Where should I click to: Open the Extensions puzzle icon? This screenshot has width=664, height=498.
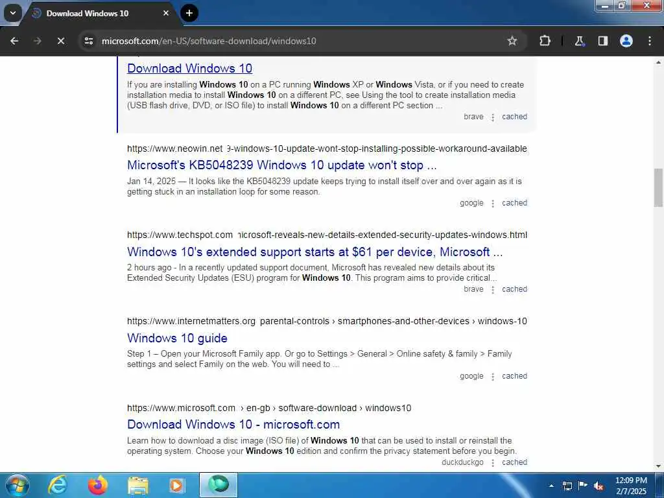(x=545, y=41)
